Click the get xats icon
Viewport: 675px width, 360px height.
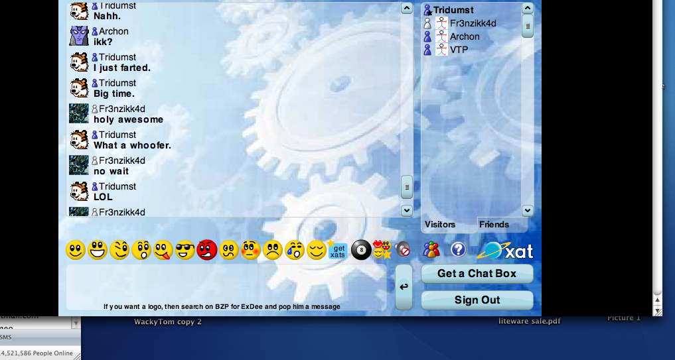coord(338,250)
